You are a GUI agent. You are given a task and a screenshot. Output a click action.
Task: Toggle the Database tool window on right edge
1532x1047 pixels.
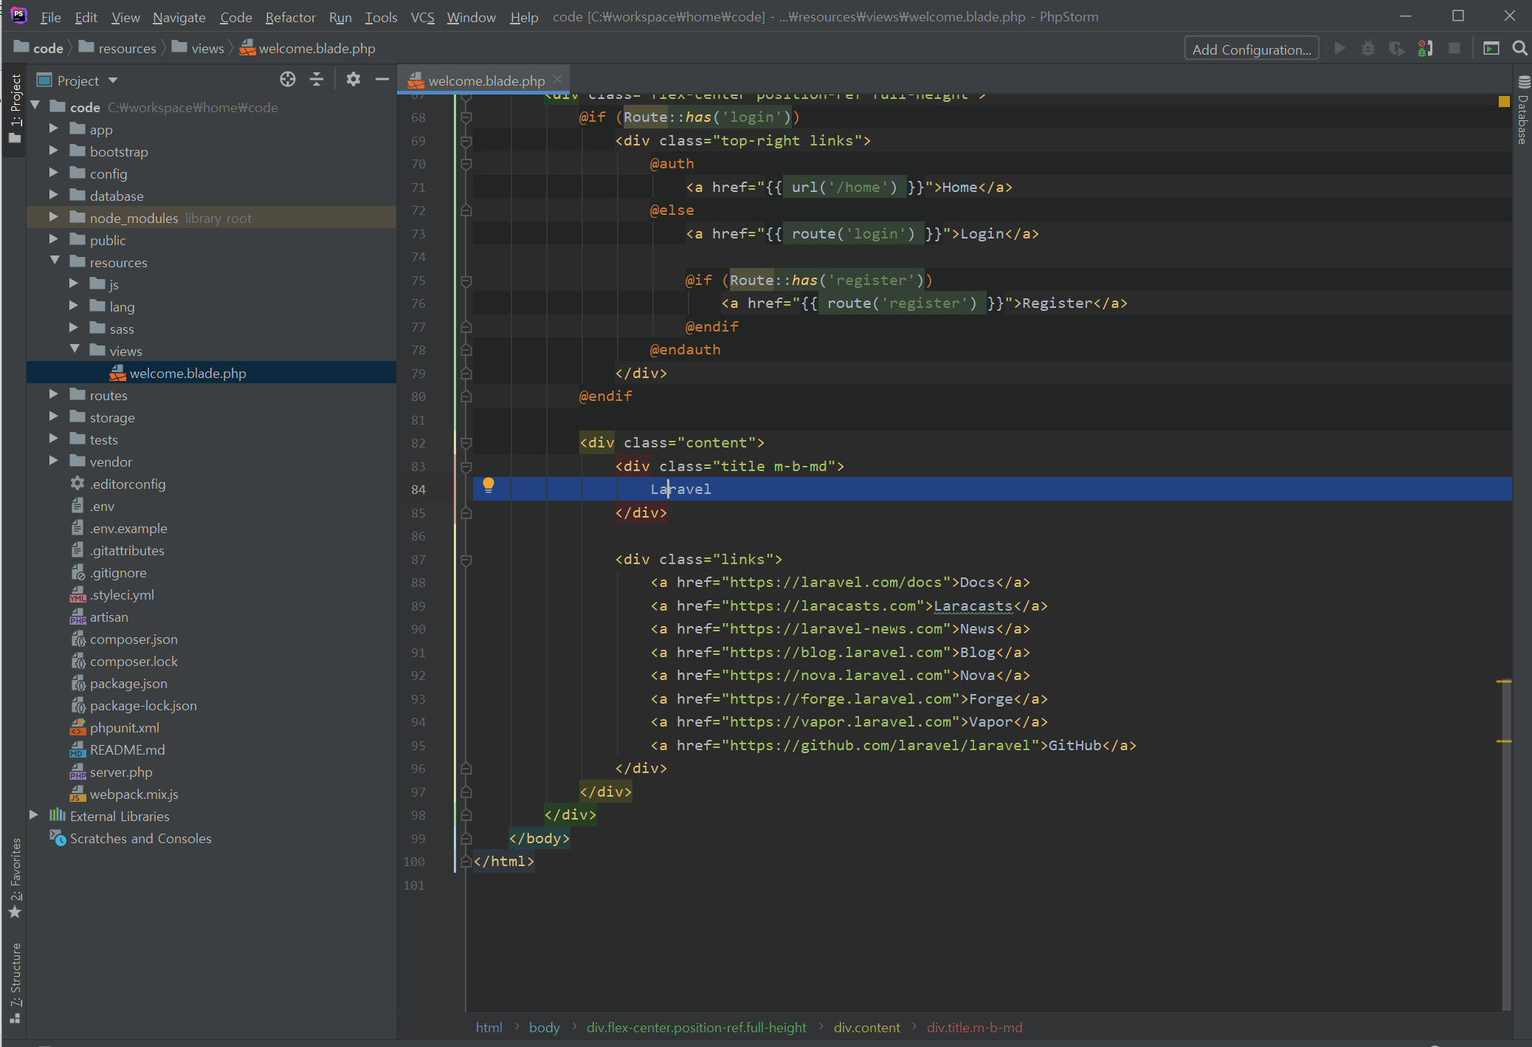click(x=1523, y=111)
